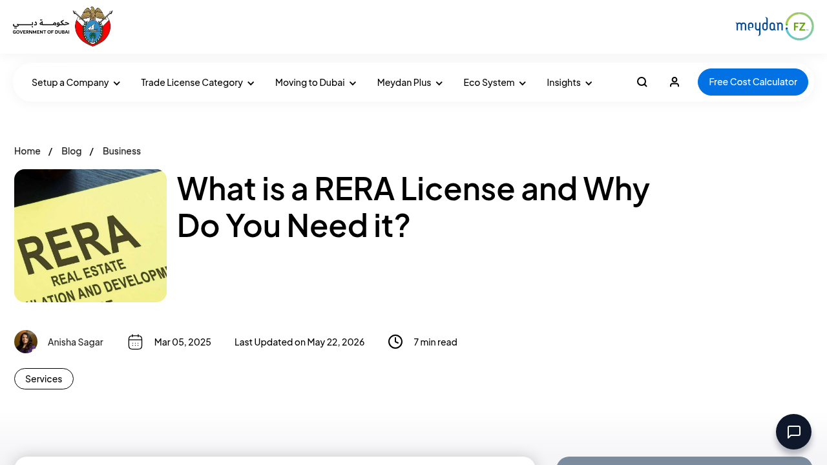The image size is (827, 465).
Task: Open the chat widget bubble
Action: tap(793, 431)
